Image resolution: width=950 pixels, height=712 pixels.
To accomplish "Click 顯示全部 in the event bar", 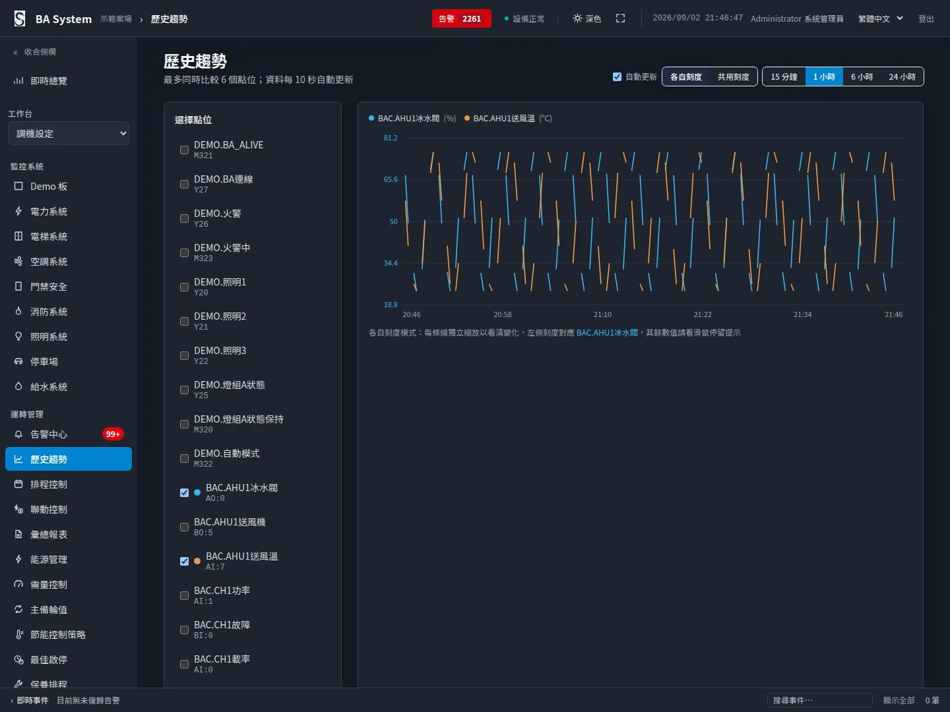I will (899, 700).
